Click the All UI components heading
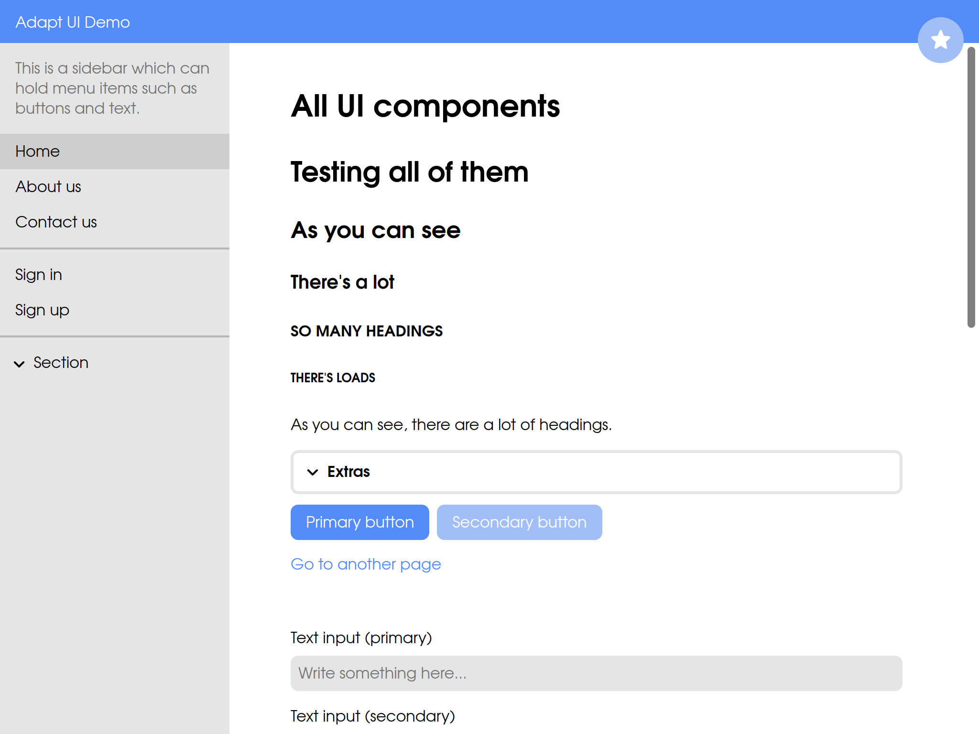 (425, 106)
